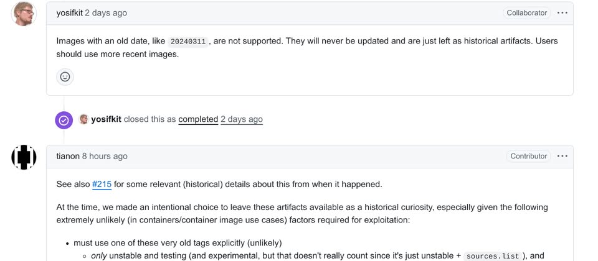The width and height of the screenshot is (598, 261).
Task: Click "2 days ago" on yosifkit's comment header
Action: 106,12
